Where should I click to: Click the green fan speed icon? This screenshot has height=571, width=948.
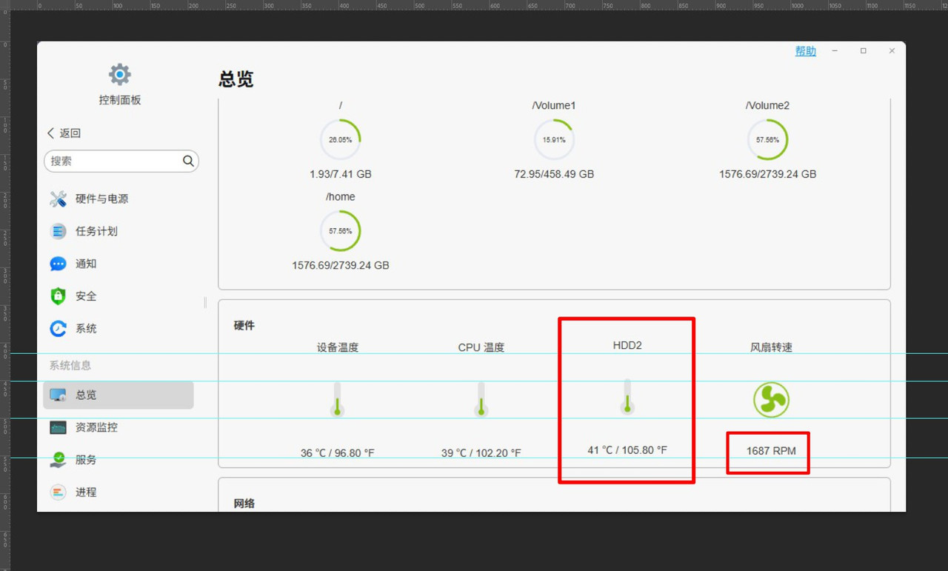click(771, 400)
